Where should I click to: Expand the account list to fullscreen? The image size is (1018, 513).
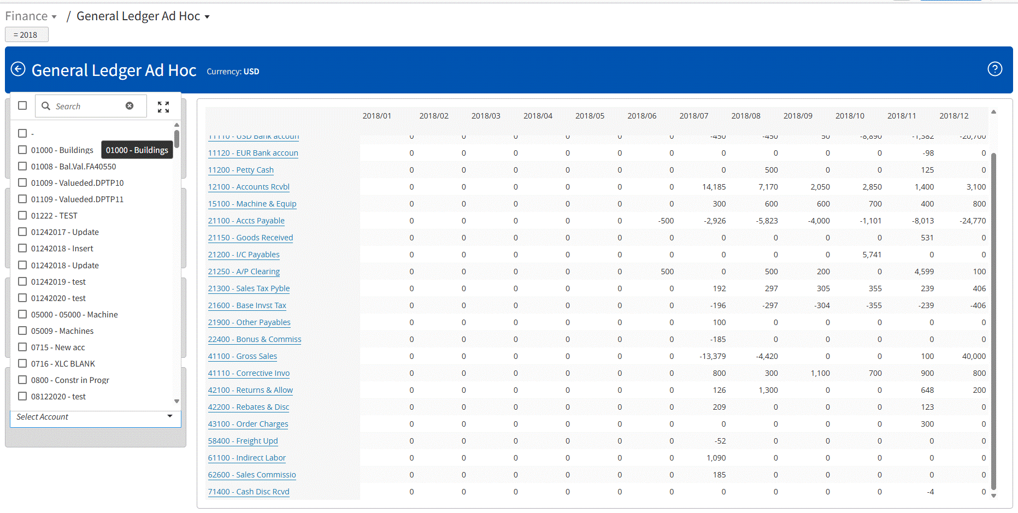point(163,107)
